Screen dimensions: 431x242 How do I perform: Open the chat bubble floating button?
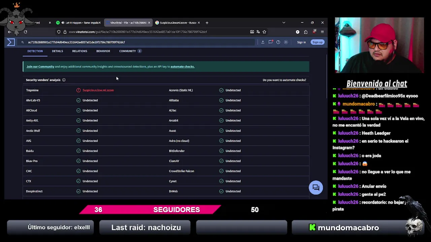click(316, 188)
